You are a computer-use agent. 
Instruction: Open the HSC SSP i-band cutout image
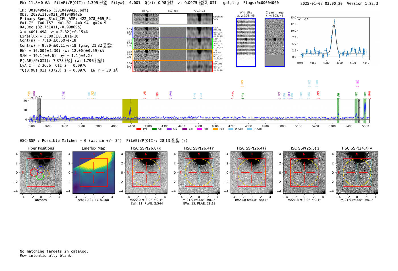252,173
